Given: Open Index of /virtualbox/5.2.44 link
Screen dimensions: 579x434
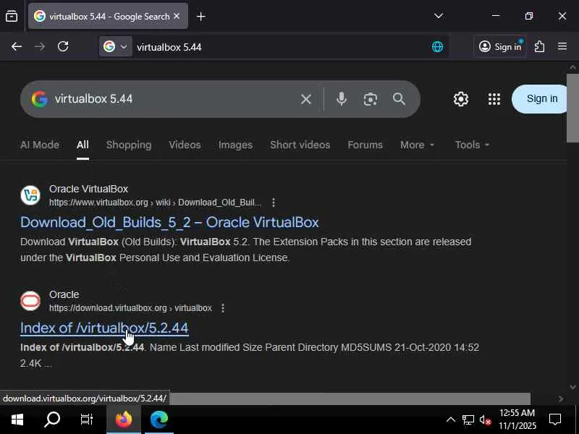Looking at the screenshot, I should [x=104, y=328].
